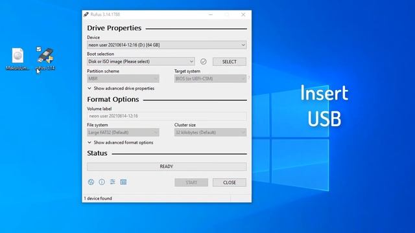
Task: Open the Target system dropdown
Action: click(210, 79)
